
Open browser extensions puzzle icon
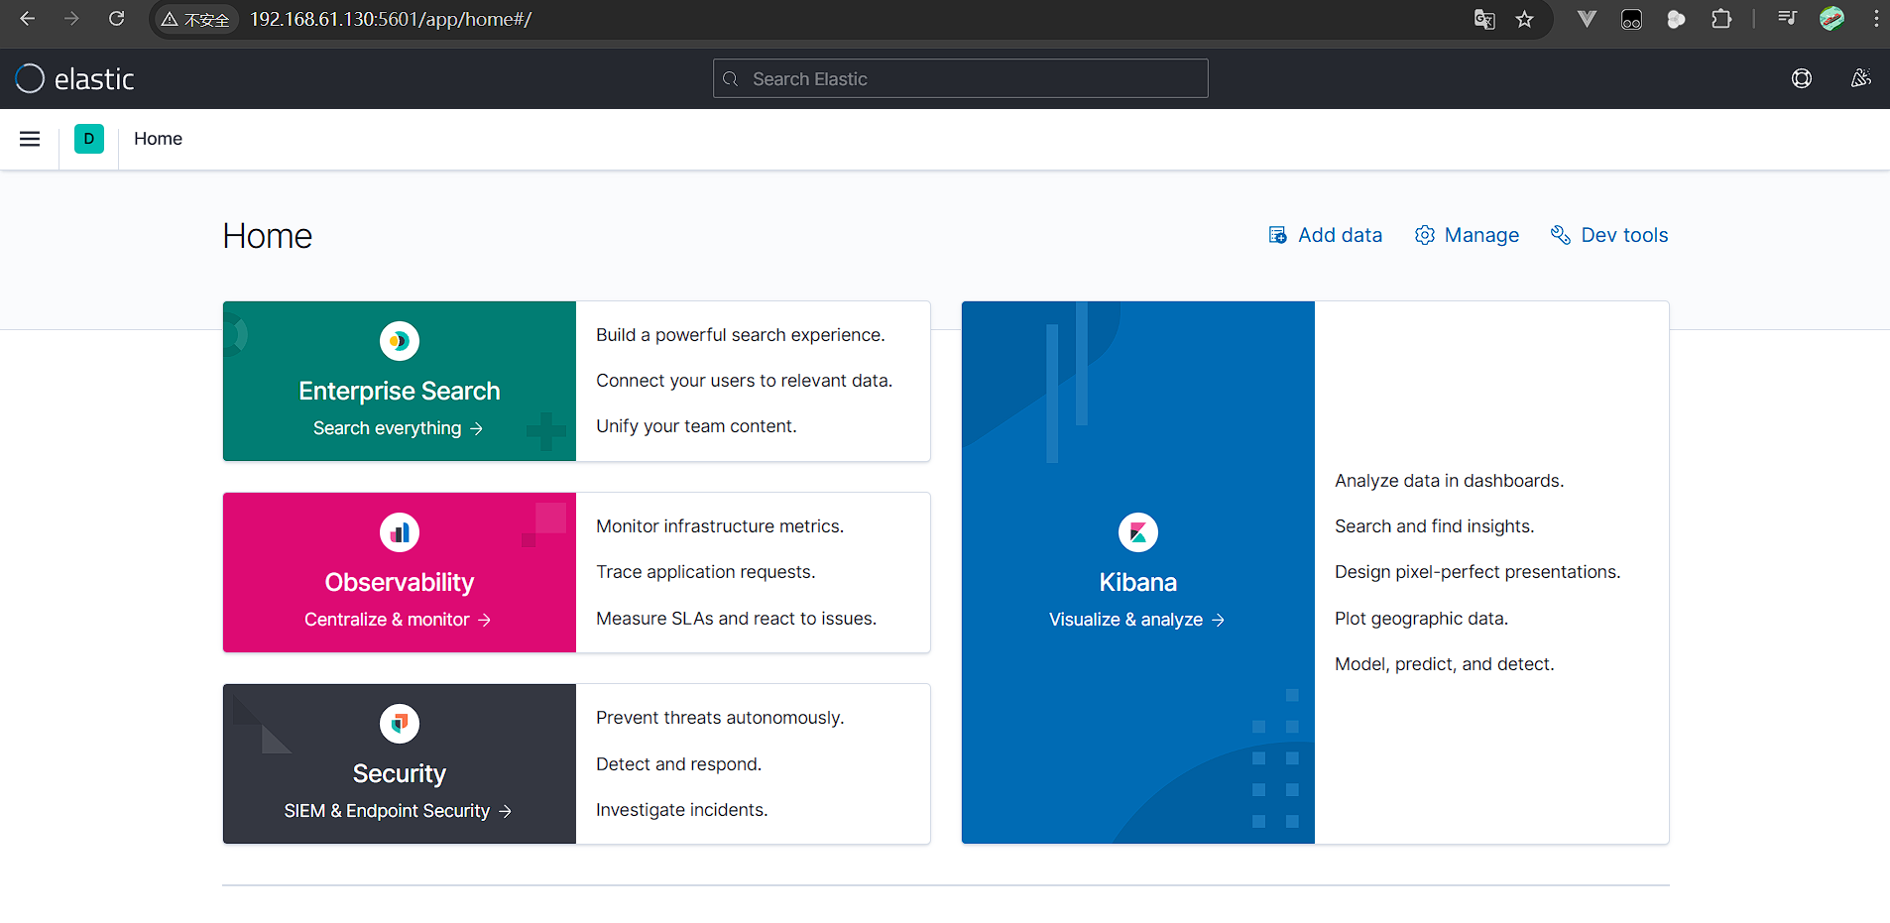tap(1721, 19)
